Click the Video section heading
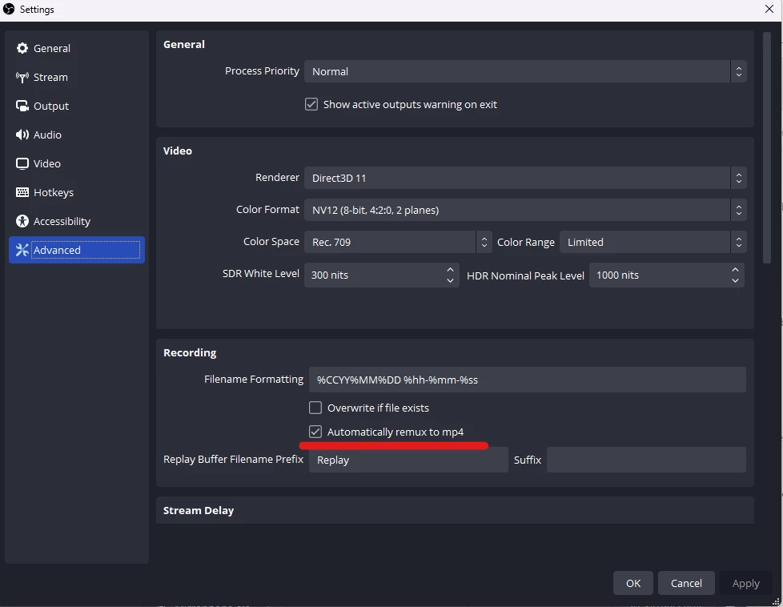Screen dimensions: 783x607 (x=177, y=151)
